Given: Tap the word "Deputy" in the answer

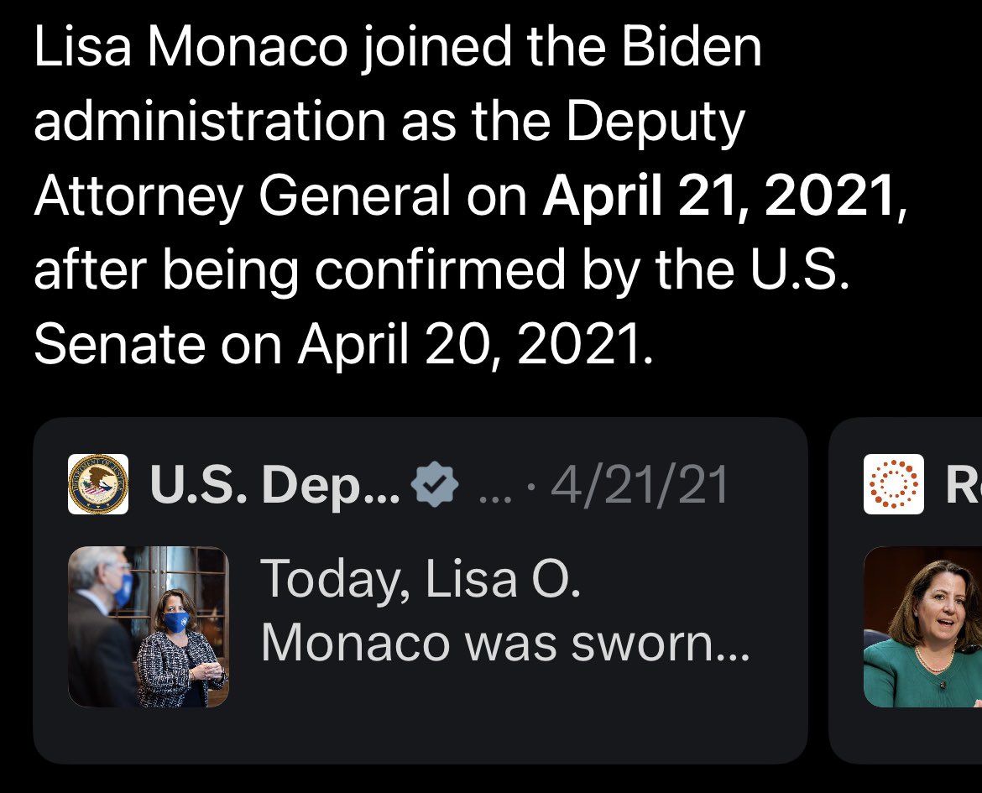Looking at the screenshot, I should 655,122.
